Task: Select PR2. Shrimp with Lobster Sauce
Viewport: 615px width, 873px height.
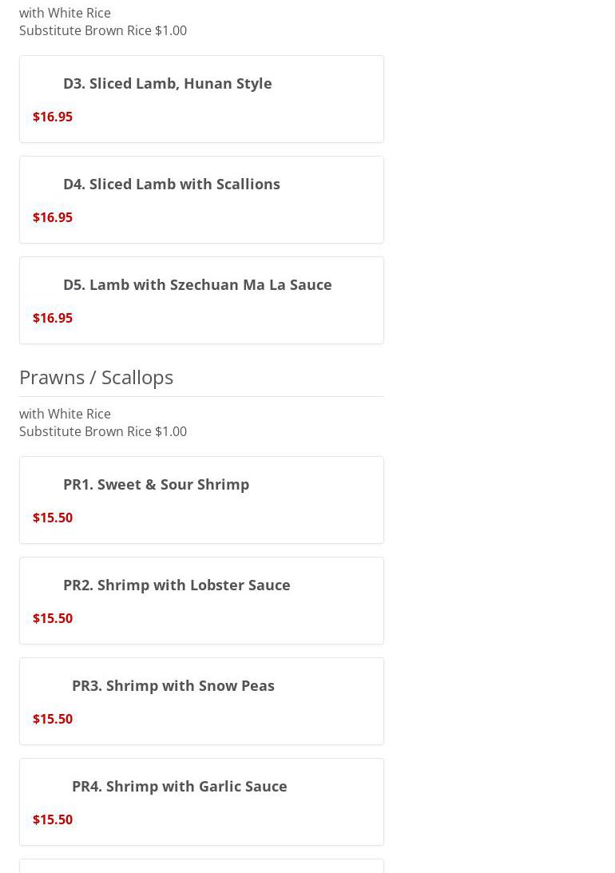Action: [176, 585]
